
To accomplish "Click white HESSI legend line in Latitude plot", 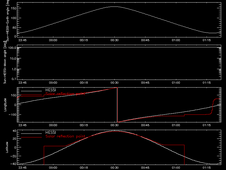I will point(31,133).
